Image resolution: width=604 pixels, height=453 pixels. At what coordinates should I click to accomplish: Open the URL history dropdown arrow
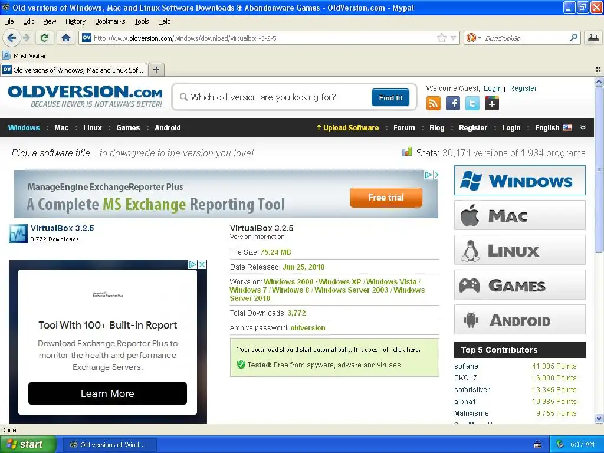click(x=454, y=38)
